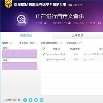The image size is (103, 103).
Task: Click the Rising lion logo icon
Action: pyautogui.click(x=9, y=4)
